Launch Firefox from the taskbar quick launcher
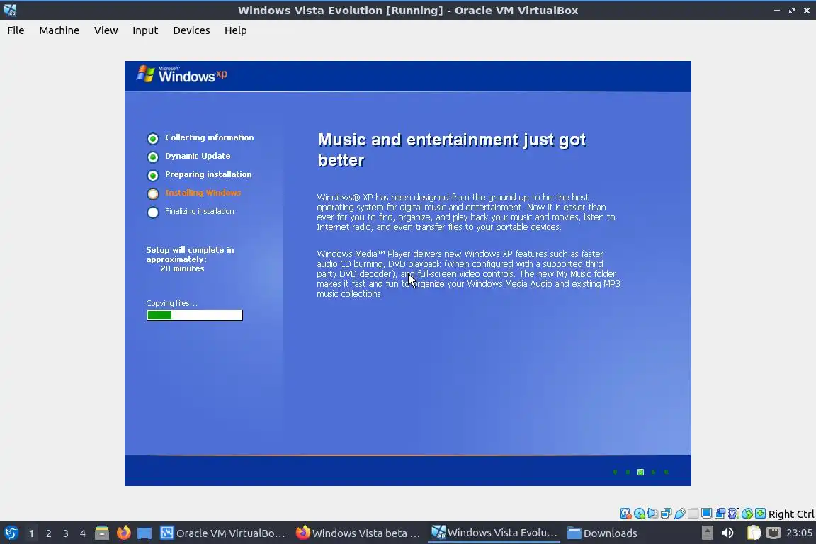816x544 pixels. pos(123,533)
